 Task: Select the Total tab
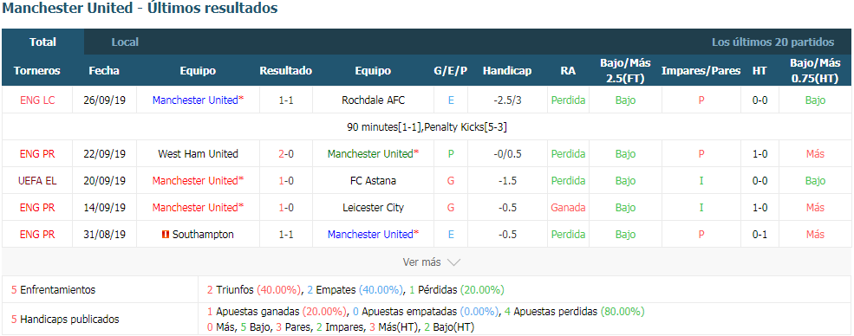(43, 42)
